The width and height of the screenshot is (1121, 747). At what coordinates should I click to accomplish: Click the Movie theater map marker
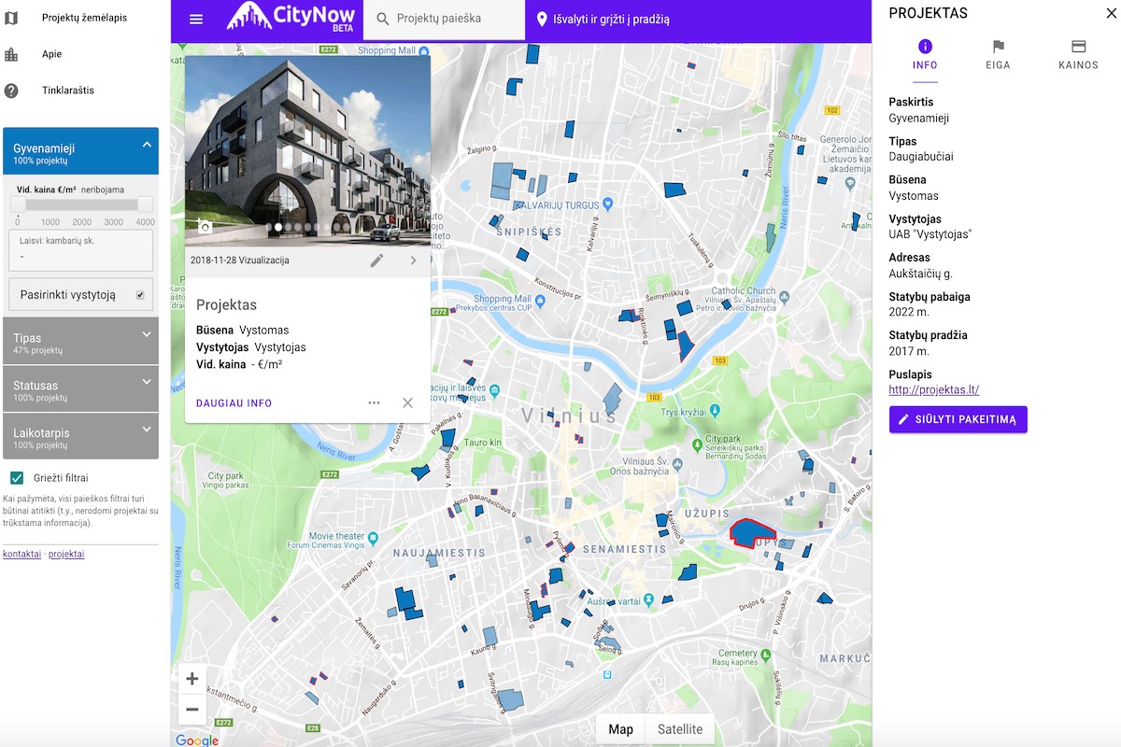tap(374, 538)
